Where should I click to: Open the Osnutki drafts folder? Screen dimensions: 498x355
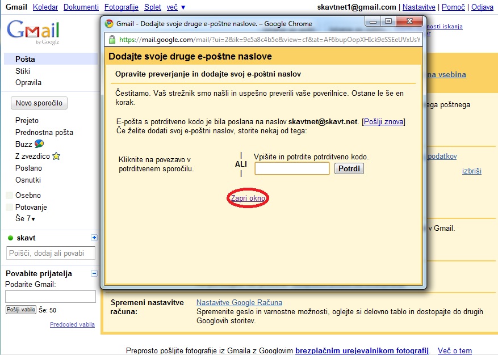28,180
